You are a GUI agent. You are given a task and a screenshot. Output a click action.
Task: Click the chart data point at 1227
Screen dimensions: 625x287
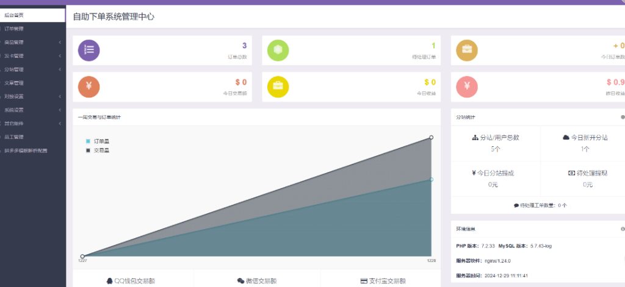pos(82,257)
